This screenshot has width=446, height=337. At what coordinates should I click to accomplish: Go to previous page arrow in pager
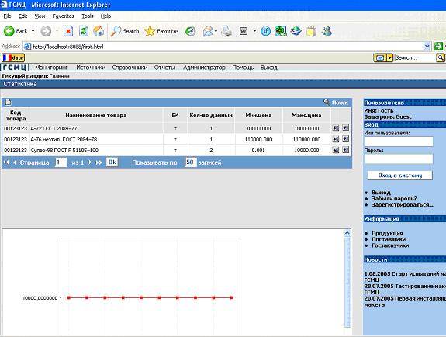point(15,162)
